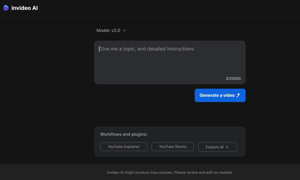Click the invideo AI brand name text

[24, 8]
